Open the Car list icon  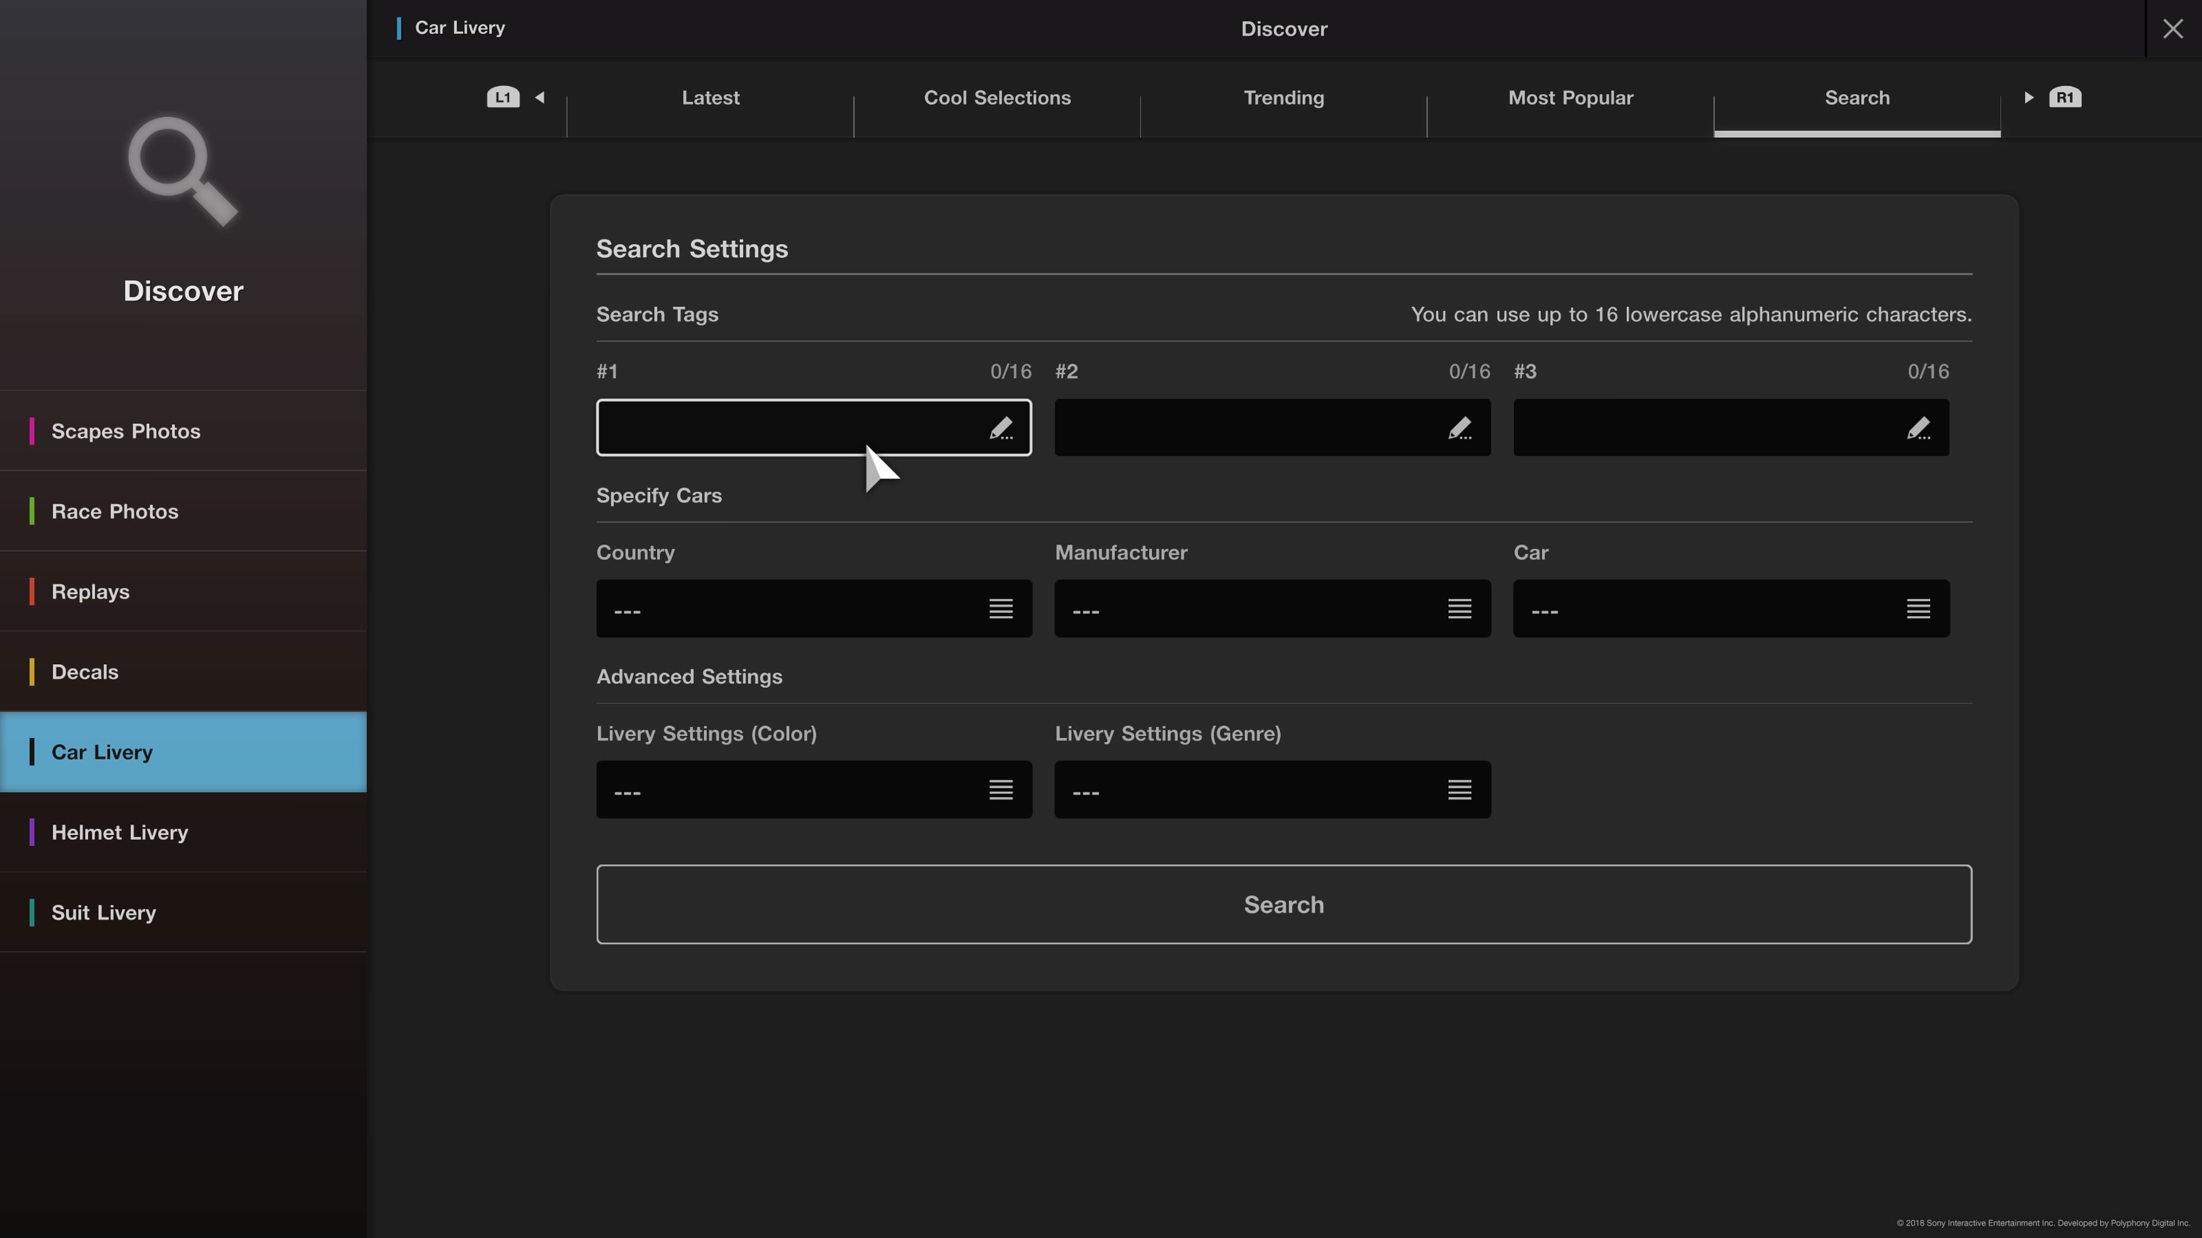tap(1918, 608)
